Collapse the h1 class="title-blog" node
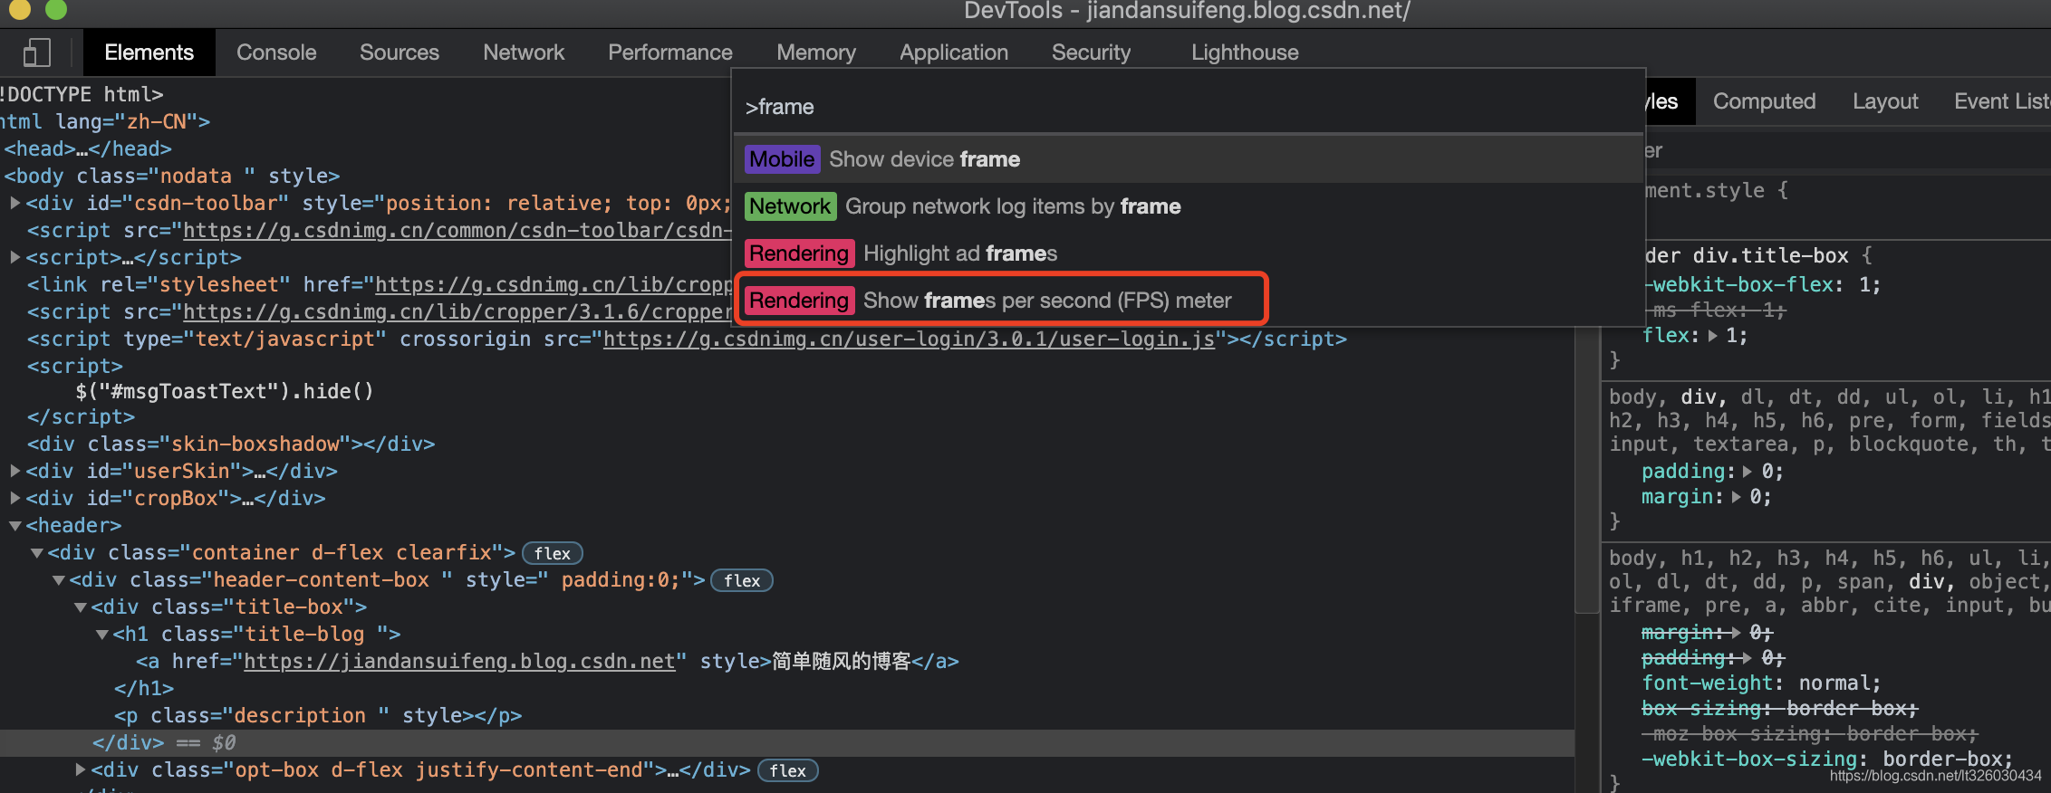2051x793 pixels. (102, 634)
